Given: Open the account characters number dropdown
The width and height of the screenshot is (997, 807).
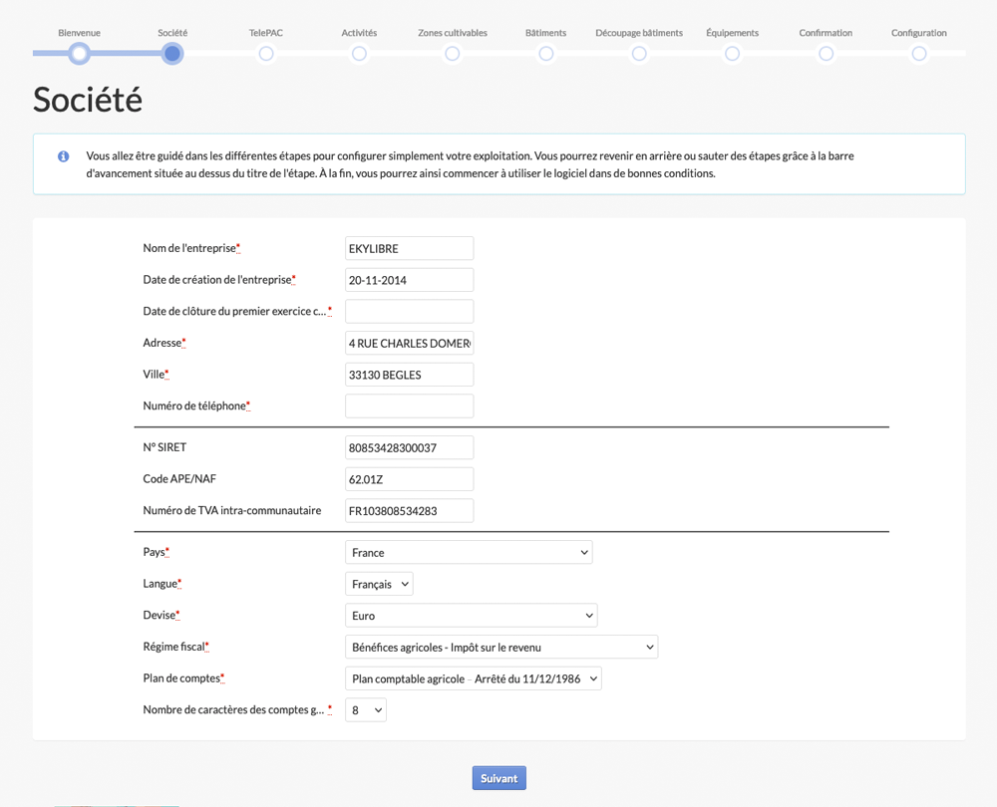Looking at the screenshot, I should [x=366, y=709].
